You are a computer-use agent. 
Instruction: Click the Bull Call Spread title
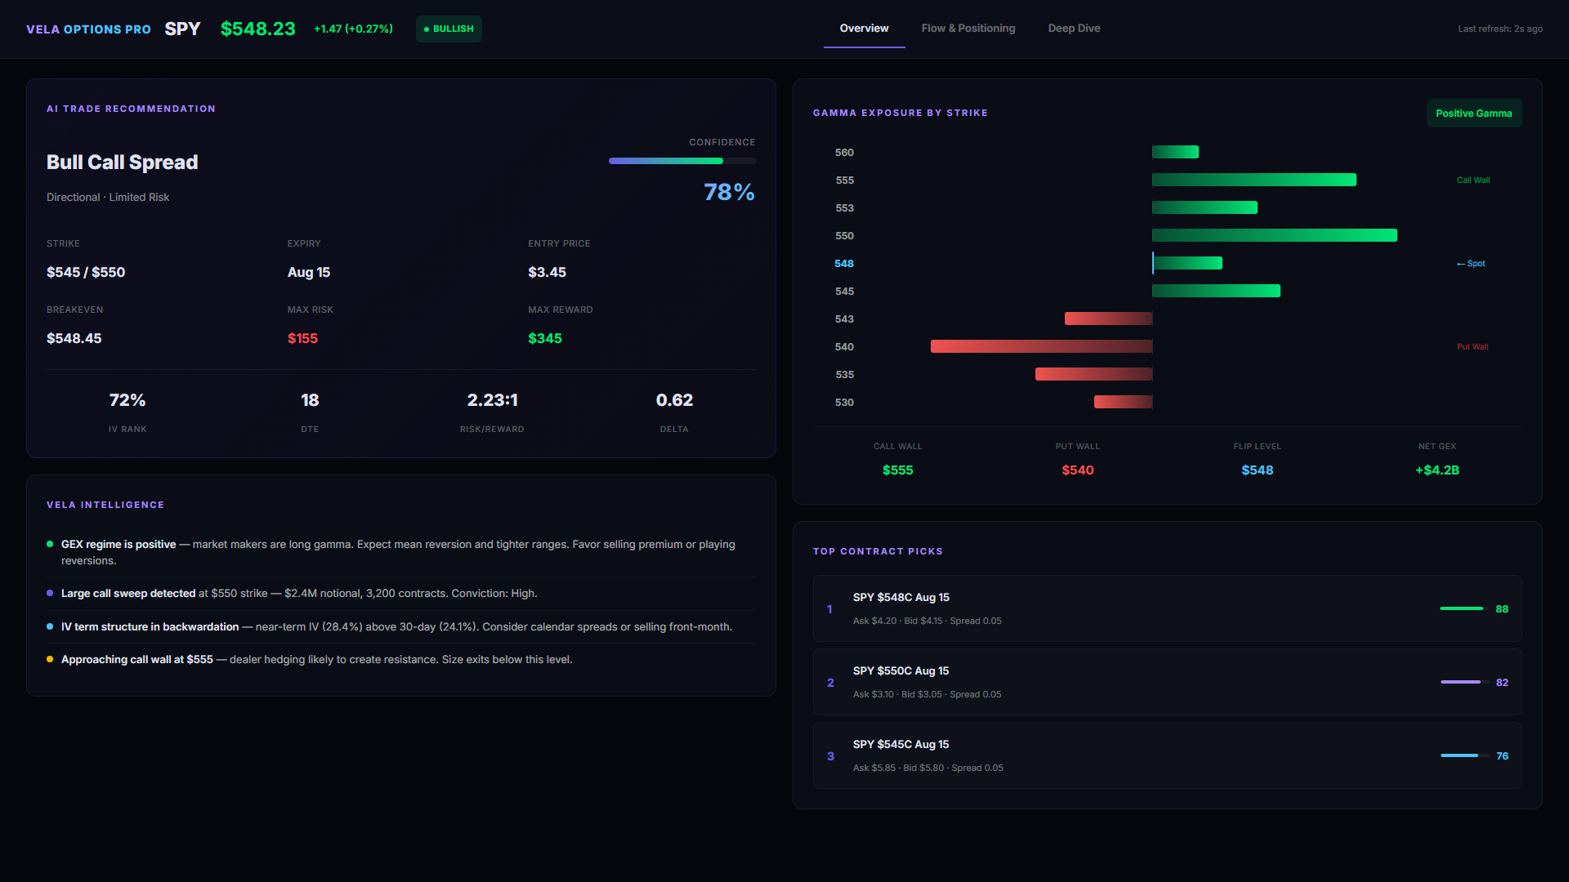point(122,162)
